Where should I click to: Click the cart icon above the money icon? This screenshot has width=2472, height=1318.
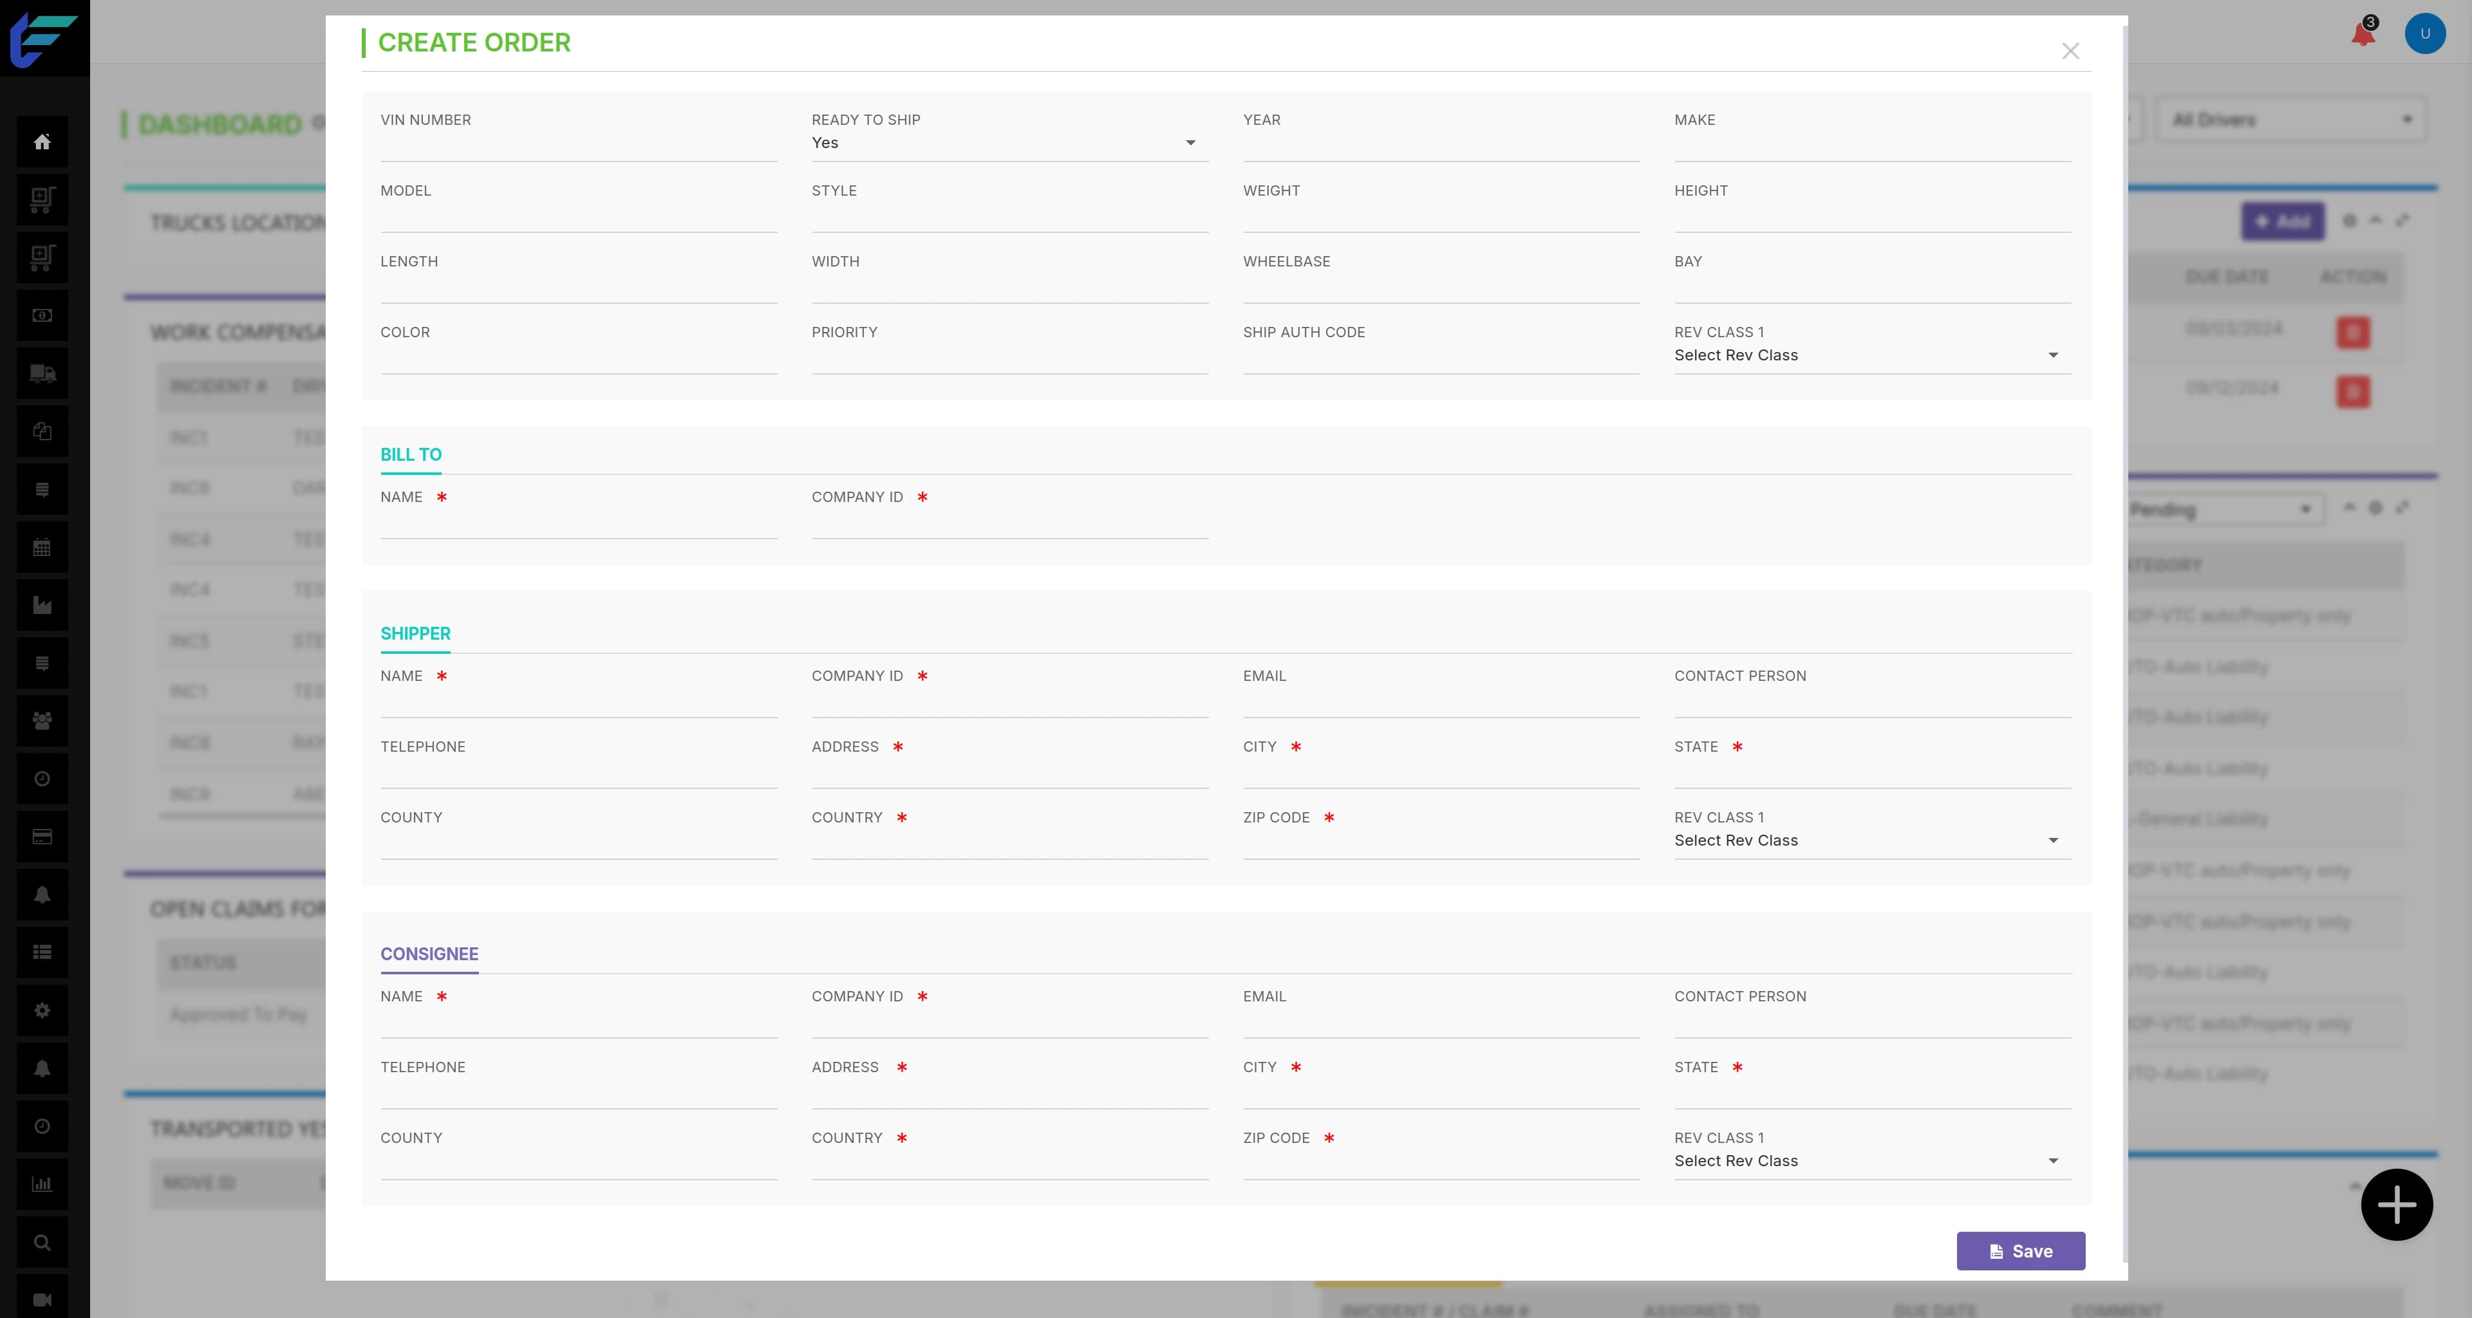tap(42, 258)
